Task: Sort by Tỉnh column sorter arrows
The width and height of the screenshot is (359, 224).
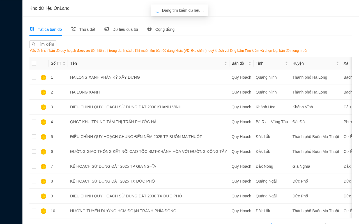Action: [x=286, y=63]
